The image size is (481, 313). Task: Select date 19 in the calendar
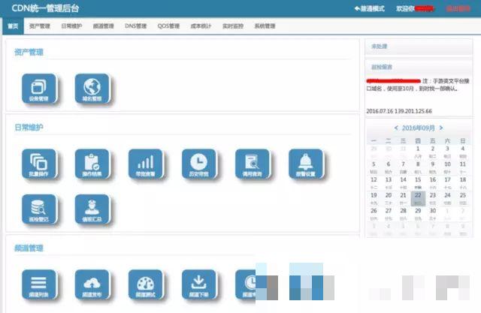374,198
